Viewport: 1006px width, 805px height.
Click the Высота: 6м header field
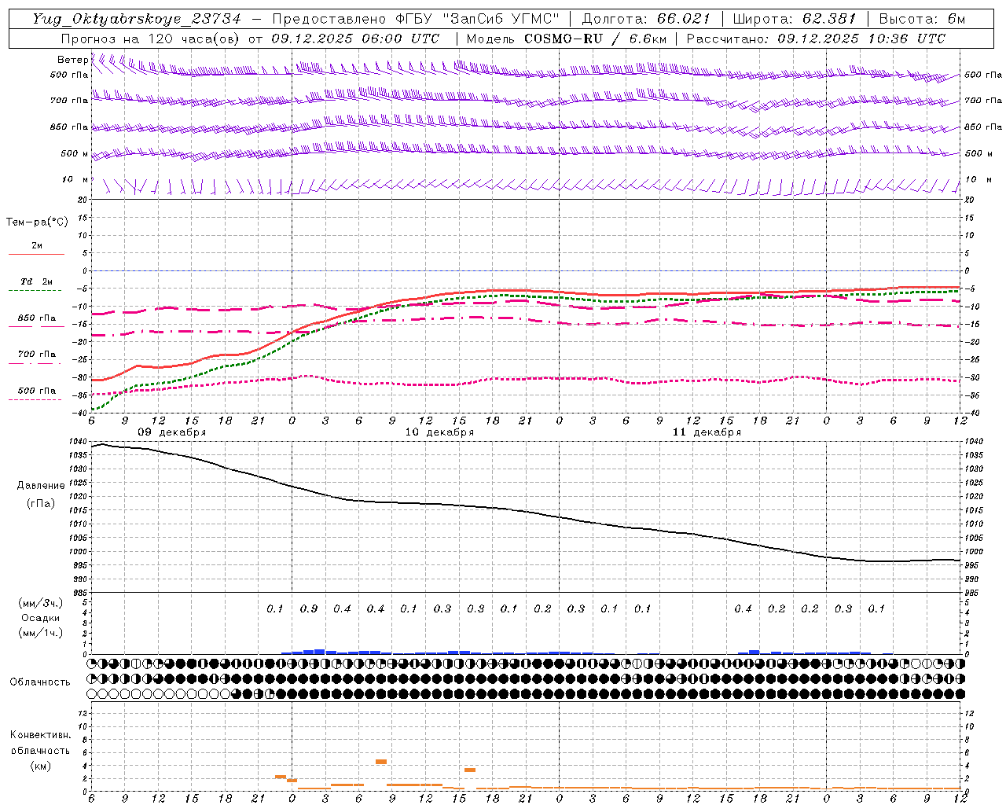(x=922, y=19)
